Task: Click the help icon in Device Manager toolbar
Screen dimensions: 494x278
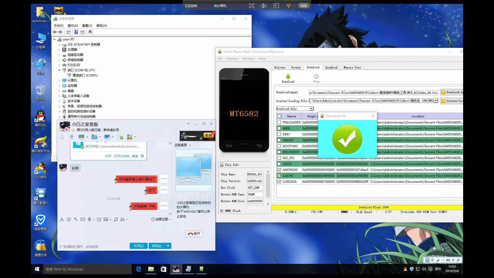Action: (x=76, y=32)
